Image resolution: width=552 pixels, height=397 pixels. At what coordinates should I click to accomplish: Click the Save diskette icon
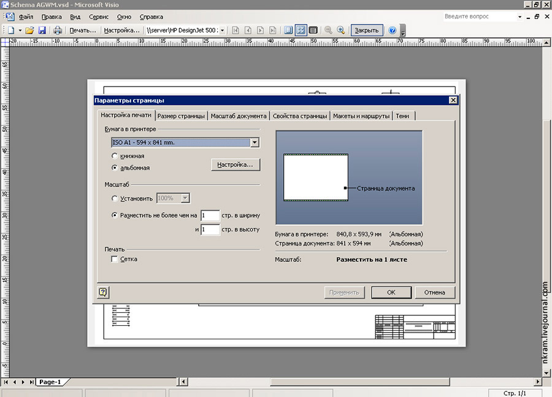pyautogui.click(x=42, y=30)
